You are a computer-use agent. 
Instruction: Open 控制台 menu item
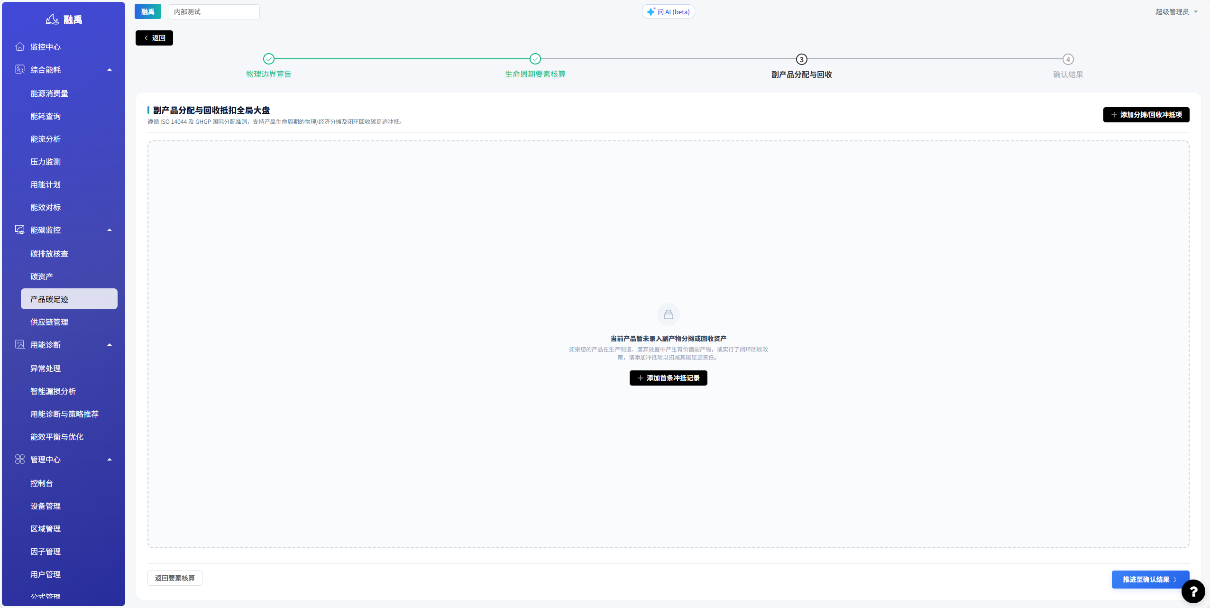click(69, 483)
